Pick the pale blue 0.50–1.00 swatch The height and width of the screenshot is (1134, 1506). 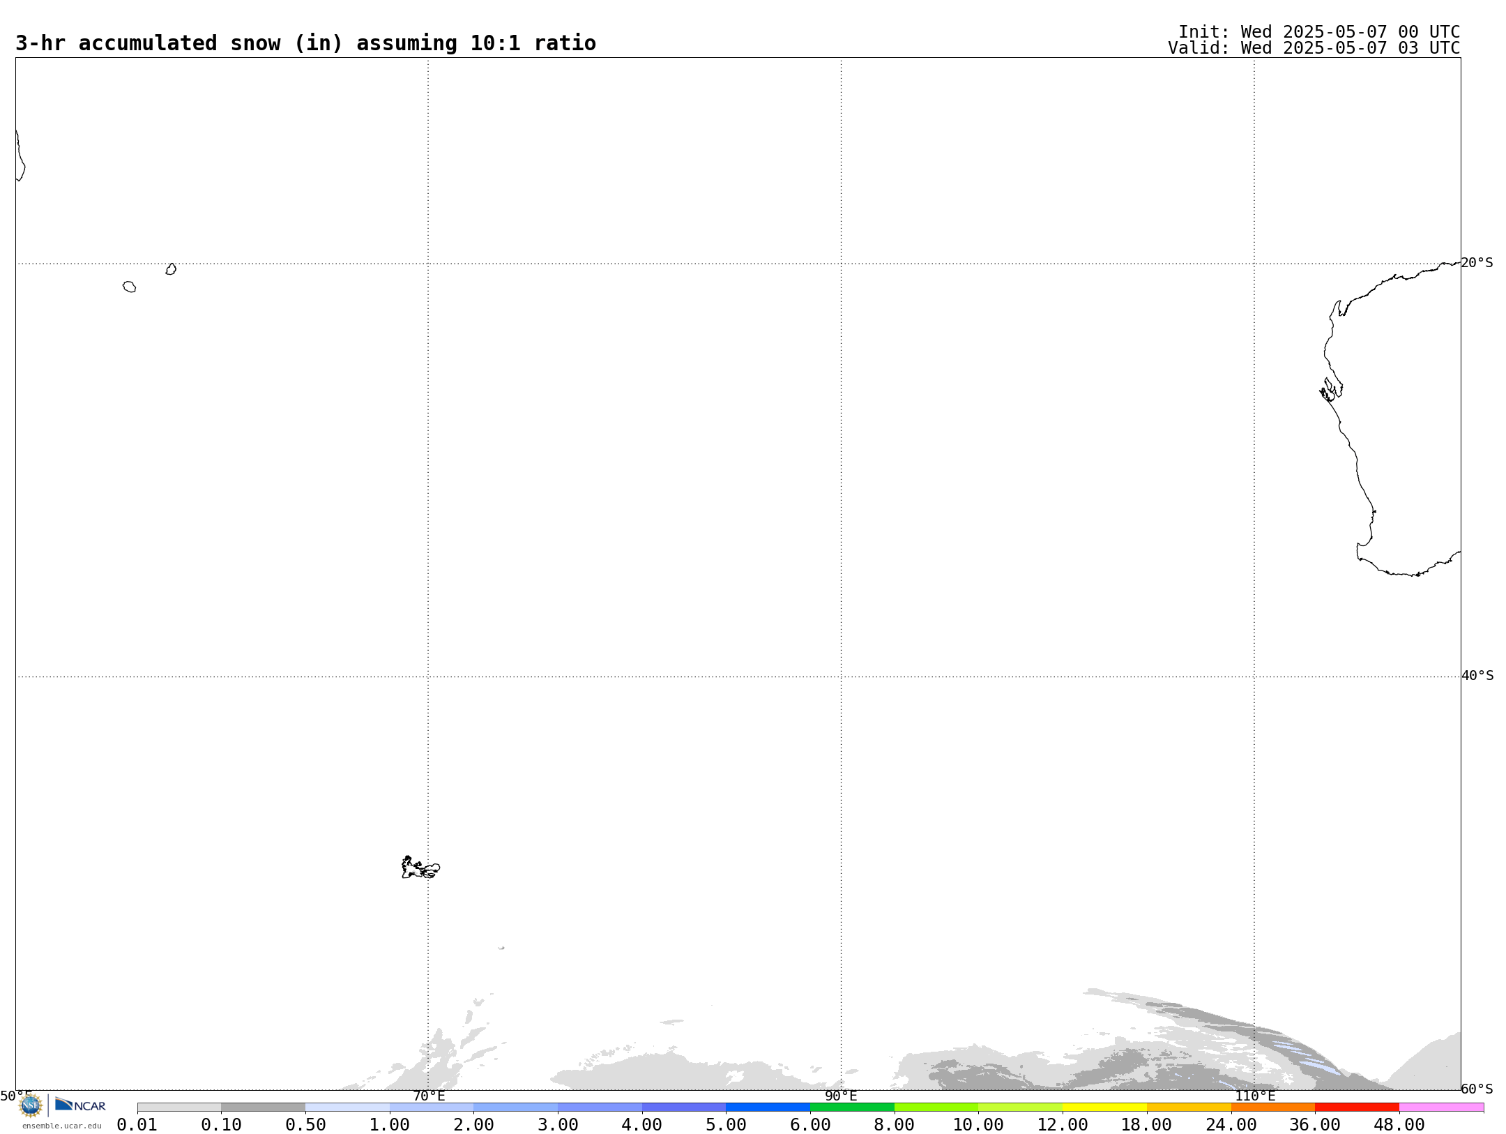(347, 1107)
